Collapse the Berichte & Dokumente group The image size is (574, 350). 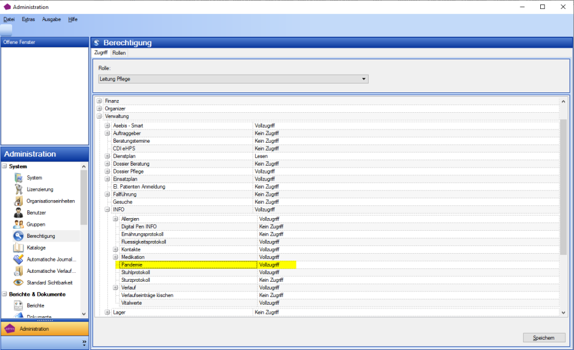[x=4, y=294]
